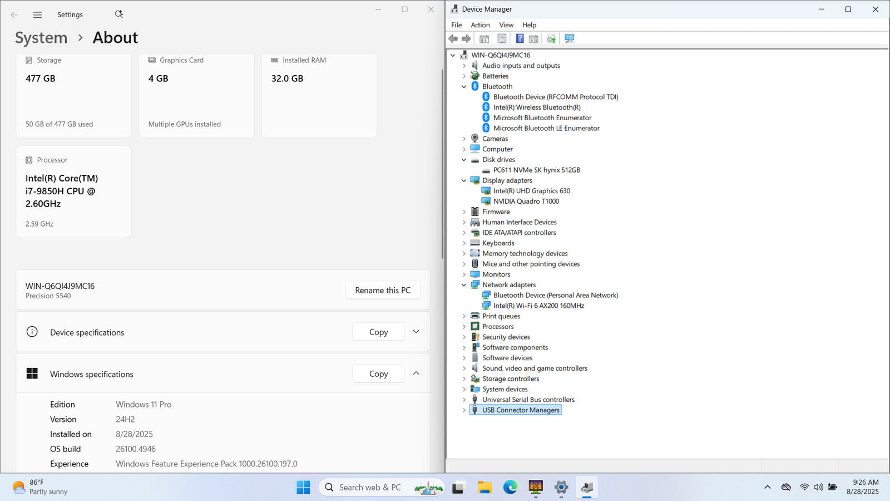890x501 pixels.
Task: Click Forward arrow in Device Manager toolbar
Action: pyautogui.click(x=466, y=38)
